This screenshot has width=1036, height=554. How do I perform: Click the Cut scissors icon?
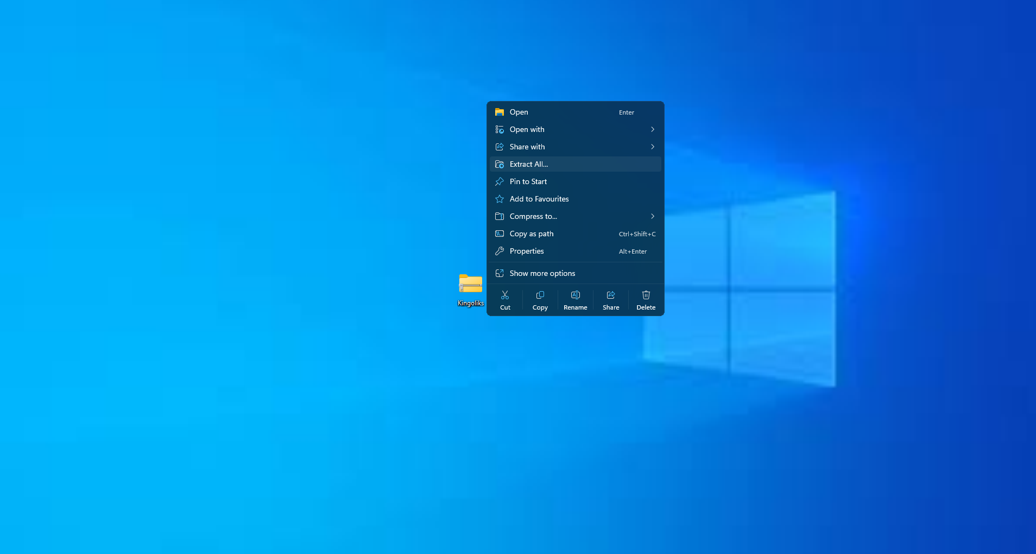[505, 295]
